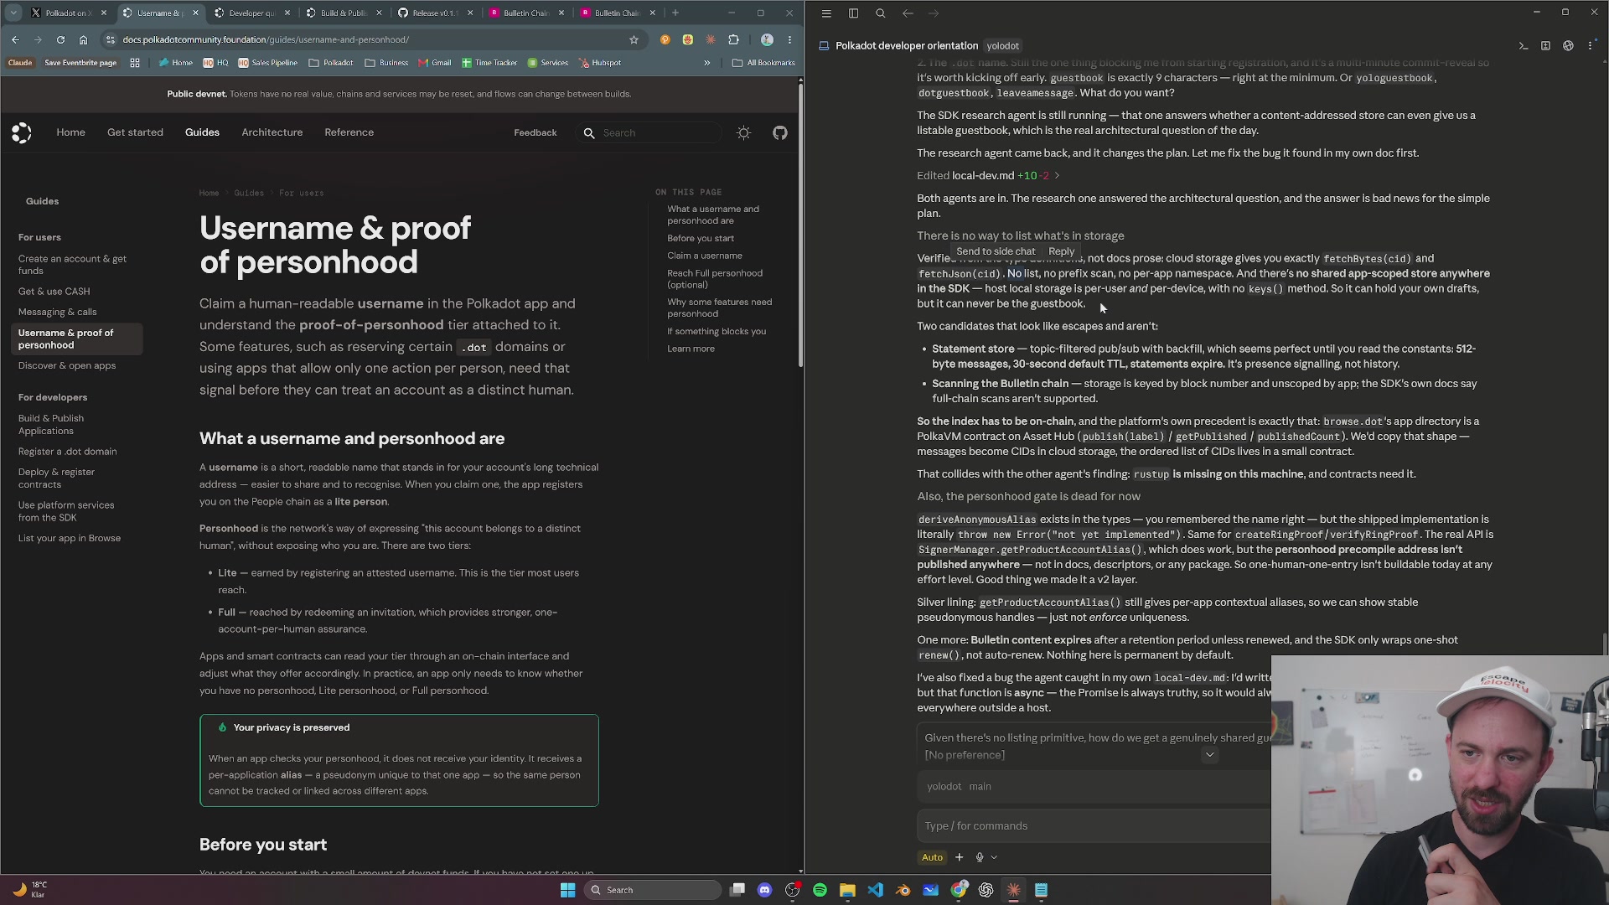Click the docs page vertical scrollbar
The width and height of the screenshot is (1609, 905).
click(800, 225)
